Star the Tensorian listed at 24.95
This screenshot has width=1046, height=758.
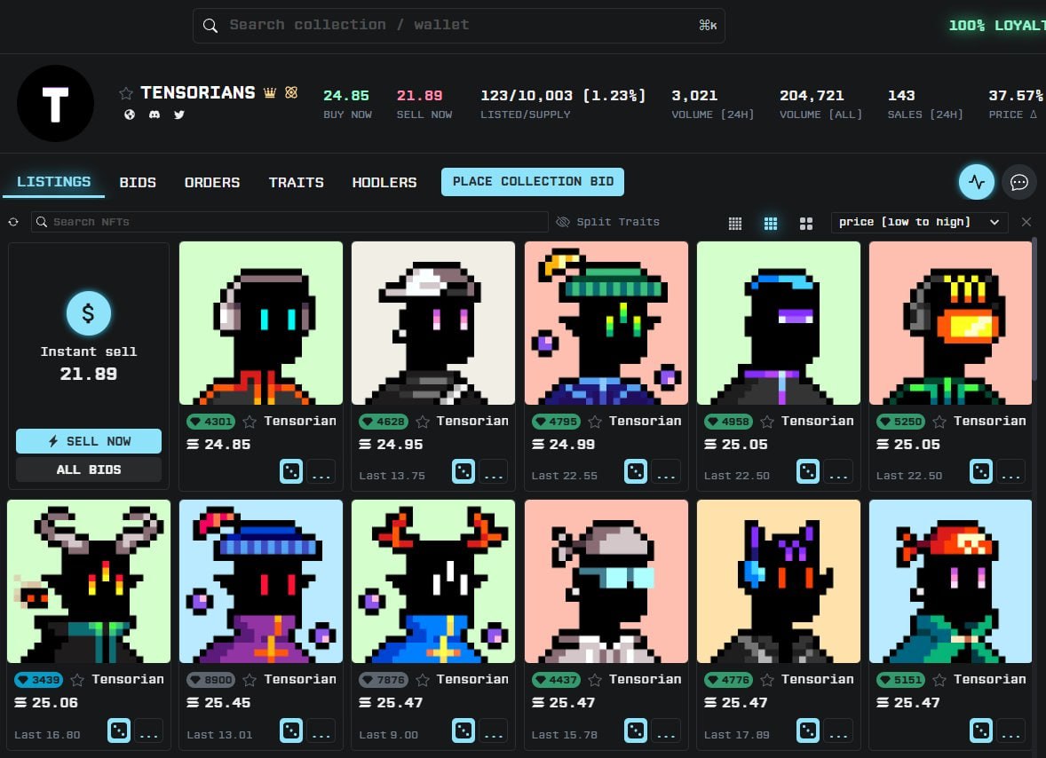tap(423, 422)
